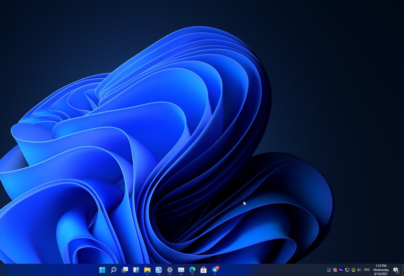The height and width of the screenshot is (276, 404).
Task: Open Telegram from the taskbar center
Action: [215, 270]
